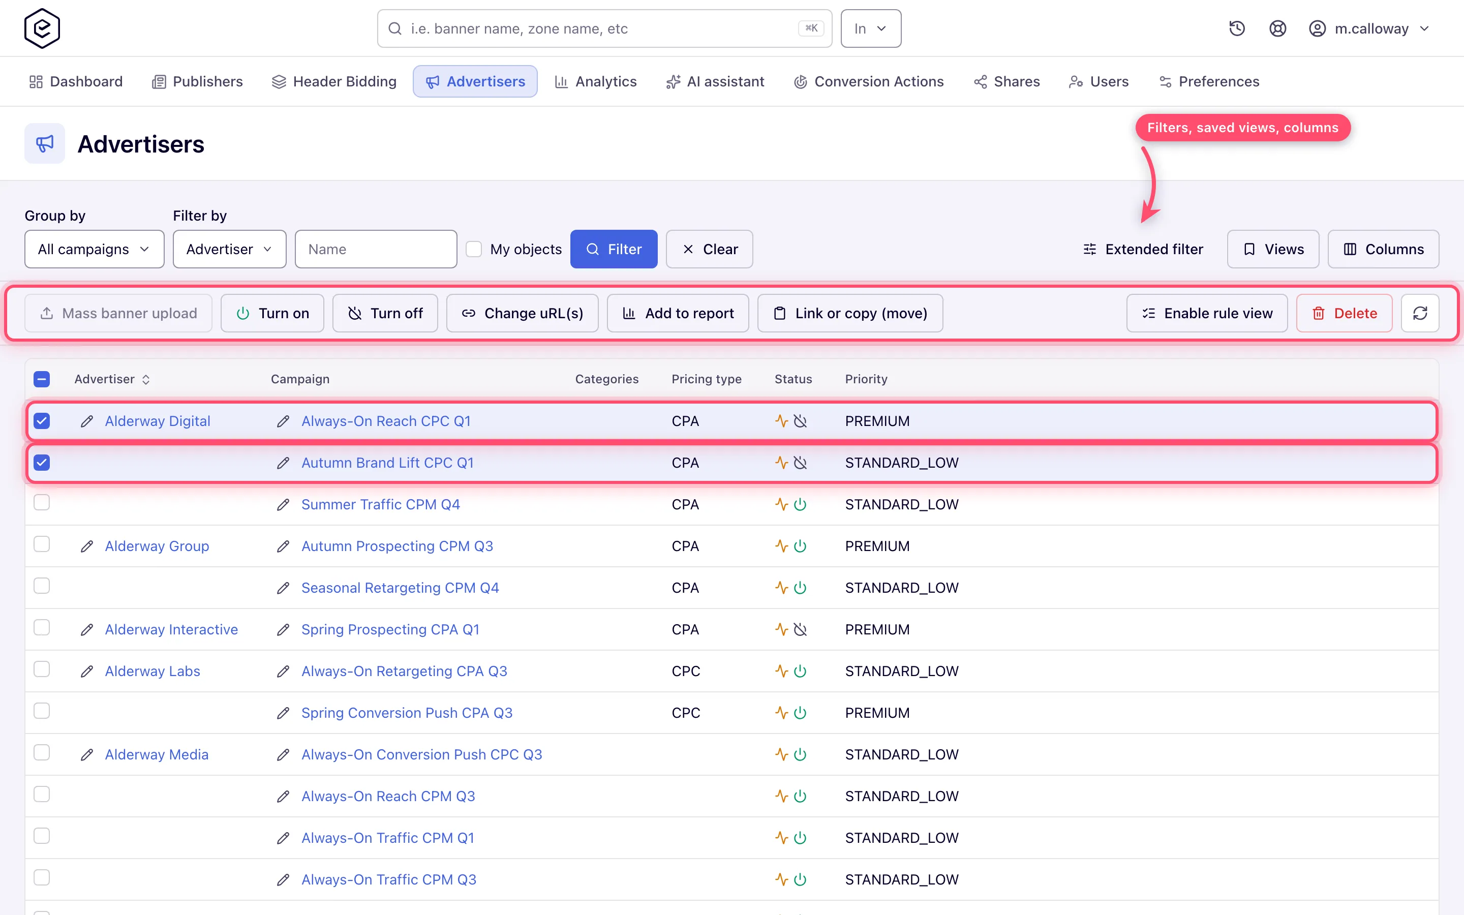This screenshot has height=915, width=1464.
Task: Click disabled status icon for Autumn Brand Lift CPC Q1
Action: click(800, 463)
